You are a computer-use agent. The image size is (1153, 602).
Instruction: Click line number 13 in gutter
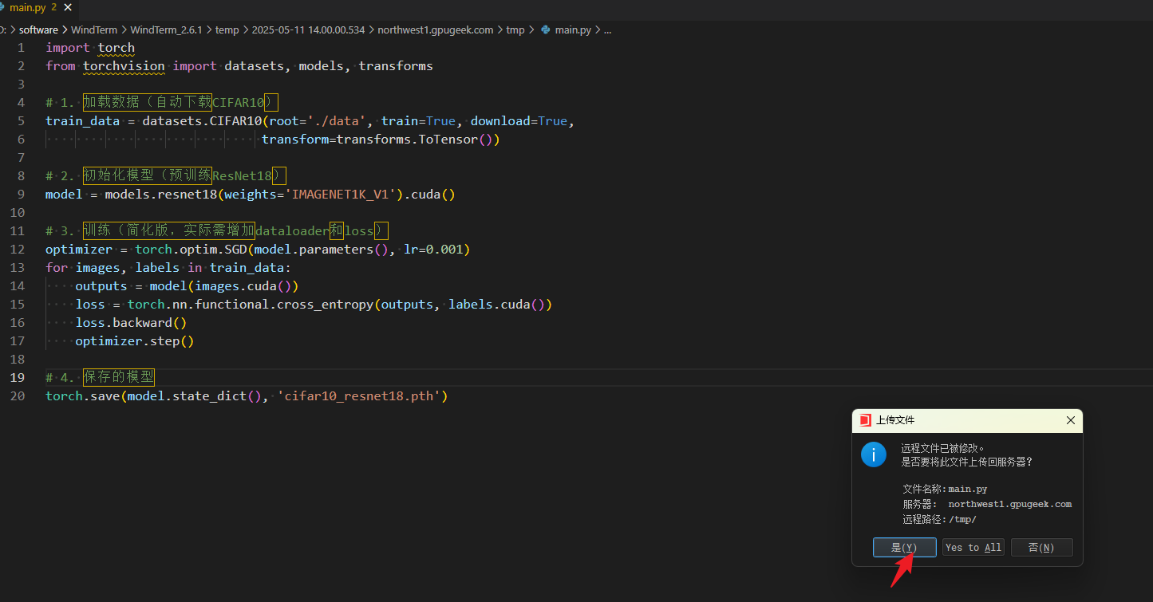(x=18, y=268)
